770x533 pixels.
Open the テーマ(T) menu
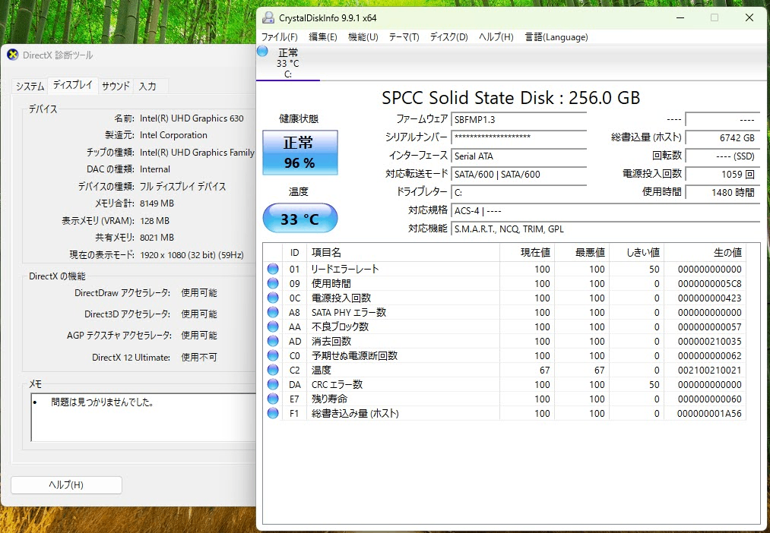pyautogui.click(x=404, y=37)
